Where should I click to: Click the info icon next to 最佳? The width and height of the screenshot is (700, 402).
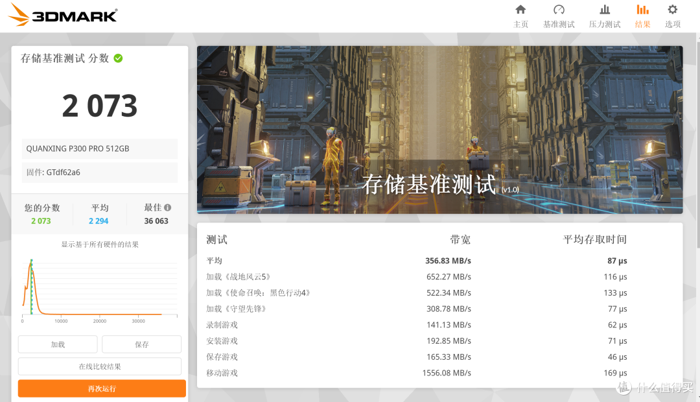pyautogui.click(x=167, y=207)
